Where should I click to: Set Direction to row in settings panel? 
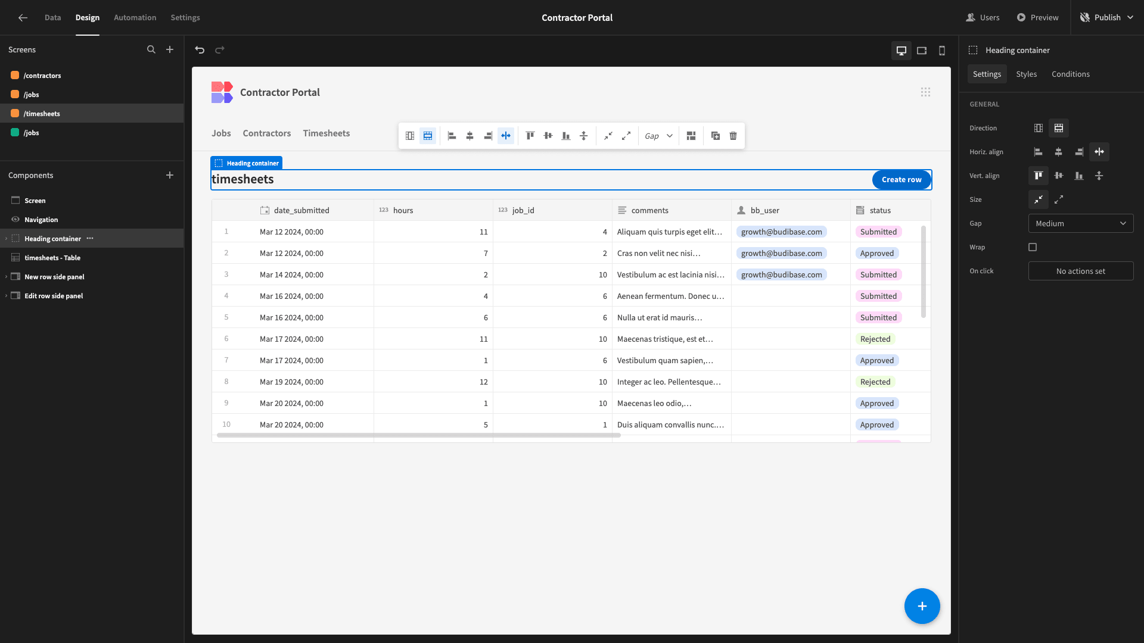point(1059,128)
